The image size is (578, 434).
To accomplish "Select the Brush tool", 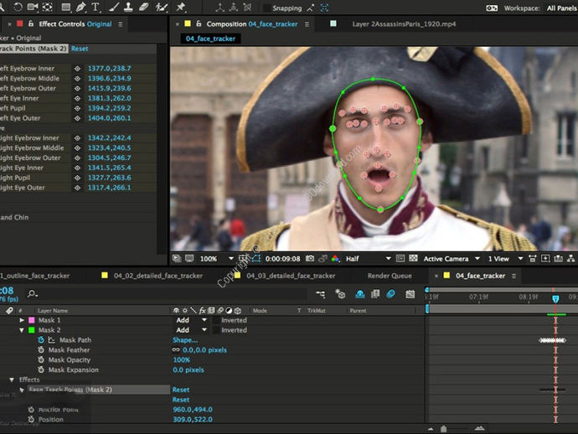I will click(x=114, y=7).
